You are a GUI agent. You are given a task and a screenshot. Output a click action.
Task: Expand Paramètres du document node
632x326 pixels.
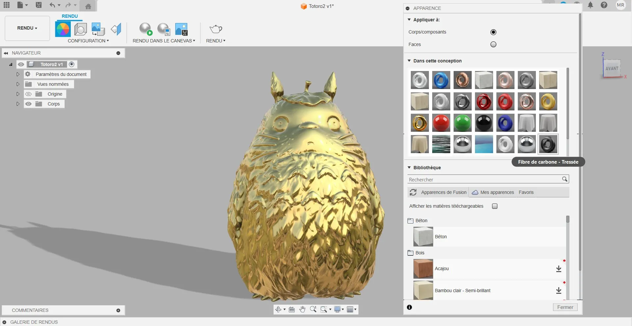[x=18, y=74]
